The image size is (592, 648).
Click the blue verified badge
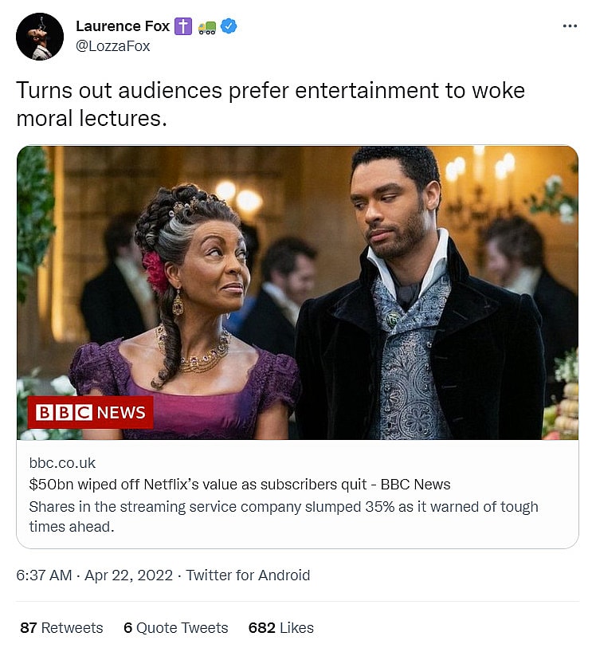coord(229,26)
